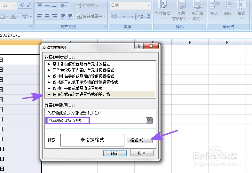Select column F header
Viewport: 252px width, 173px height.
(227, 43)
